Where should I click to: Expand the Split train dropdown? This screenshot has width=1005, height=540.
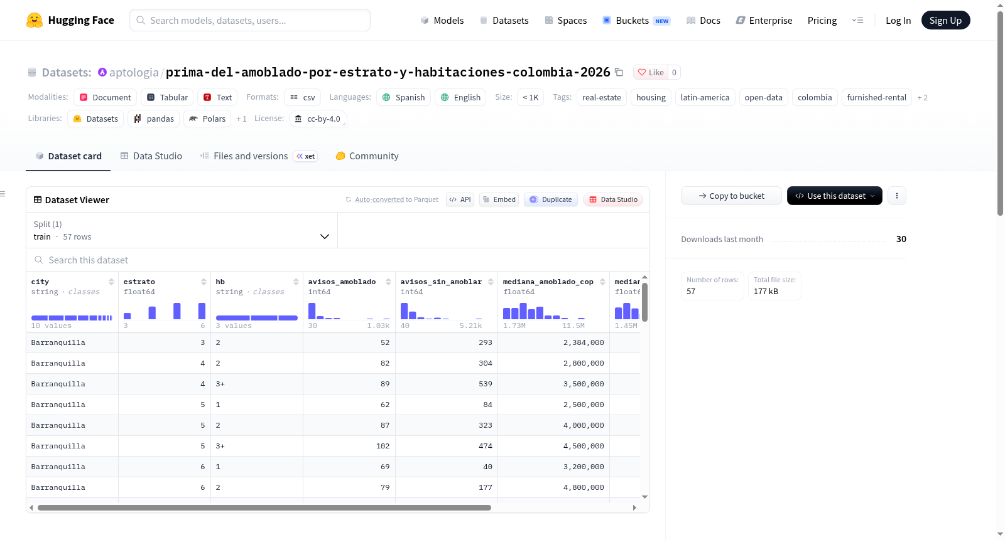[x=182, y=230]
